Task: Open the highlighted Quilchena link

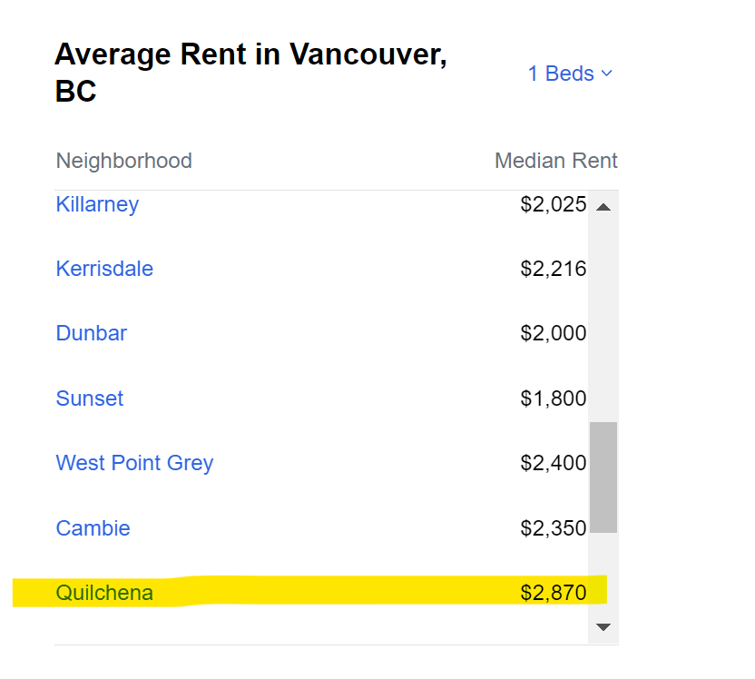Action: pos(104,593)
